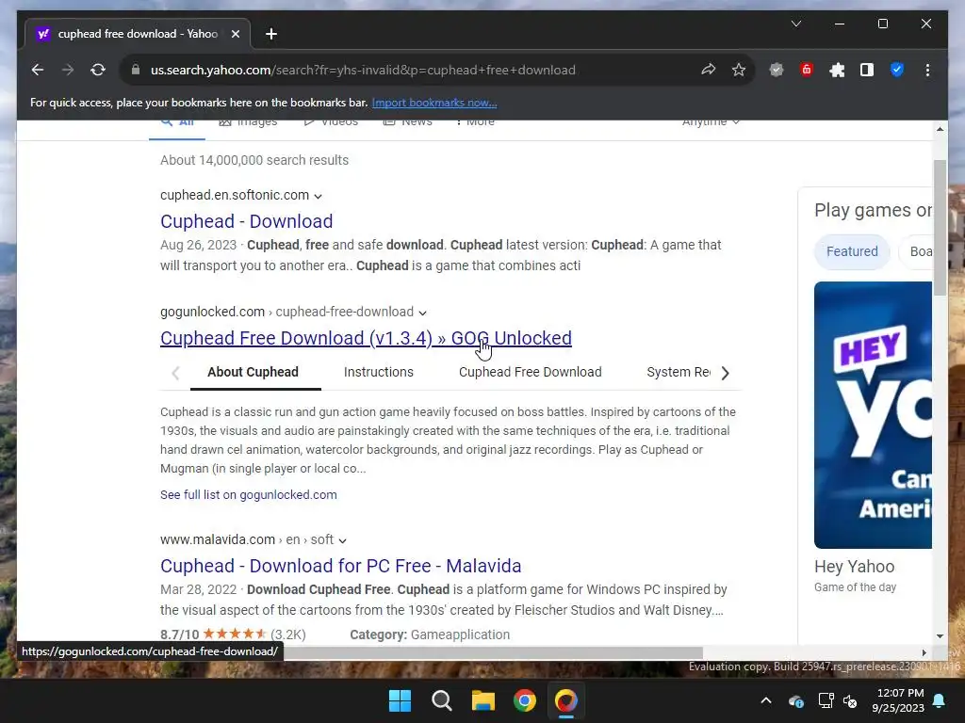965x723 pixels.
Task: Open the blue shield checkmark extension
Action: [x=897, y=70]
